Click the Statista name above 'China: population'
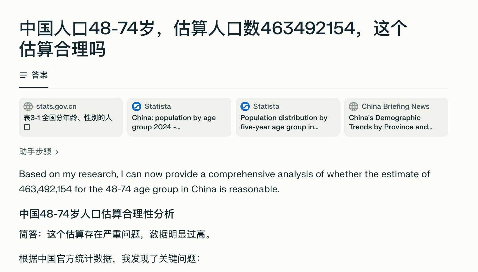 click(158, 106)
